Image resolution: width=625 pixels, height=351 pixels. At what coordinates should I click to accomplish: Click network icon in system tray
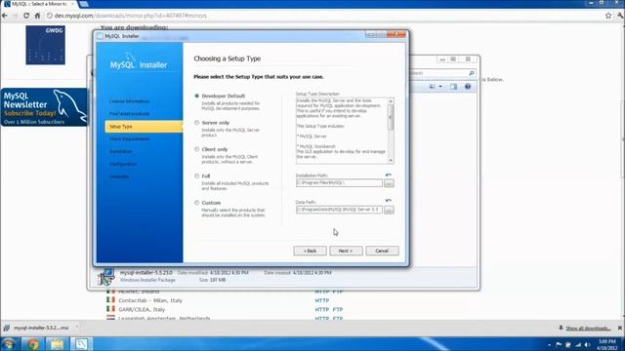(x=577, y=344)
